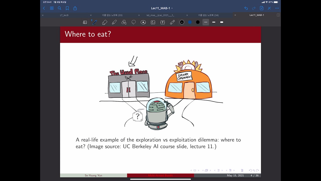The height and width of the screenshot is (181, 321).
Task: Close the kd_mse__ijcai_2021___1_ tab
Action: pyautogui.click(x=139, y=15)
